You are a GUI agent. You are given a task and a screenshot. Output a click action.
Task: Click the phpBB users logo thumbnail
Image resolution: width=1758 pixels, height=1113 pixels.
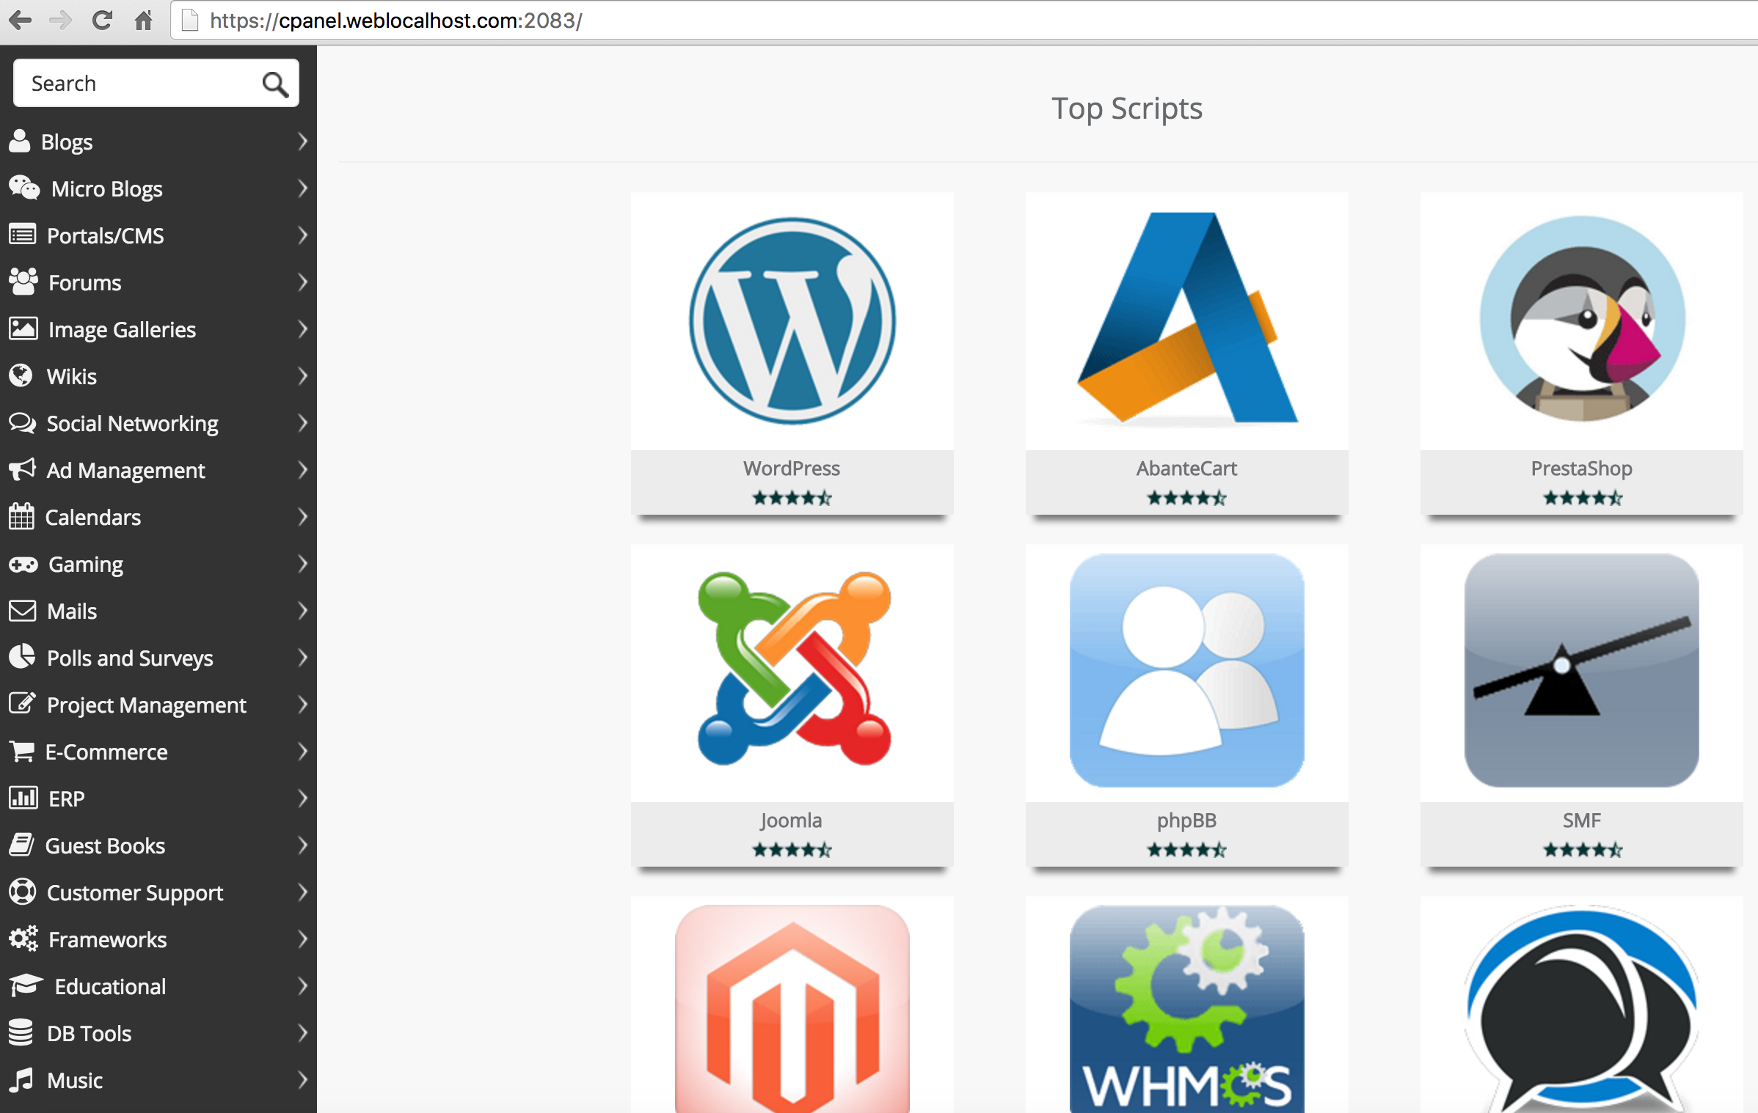[1187, 670]
